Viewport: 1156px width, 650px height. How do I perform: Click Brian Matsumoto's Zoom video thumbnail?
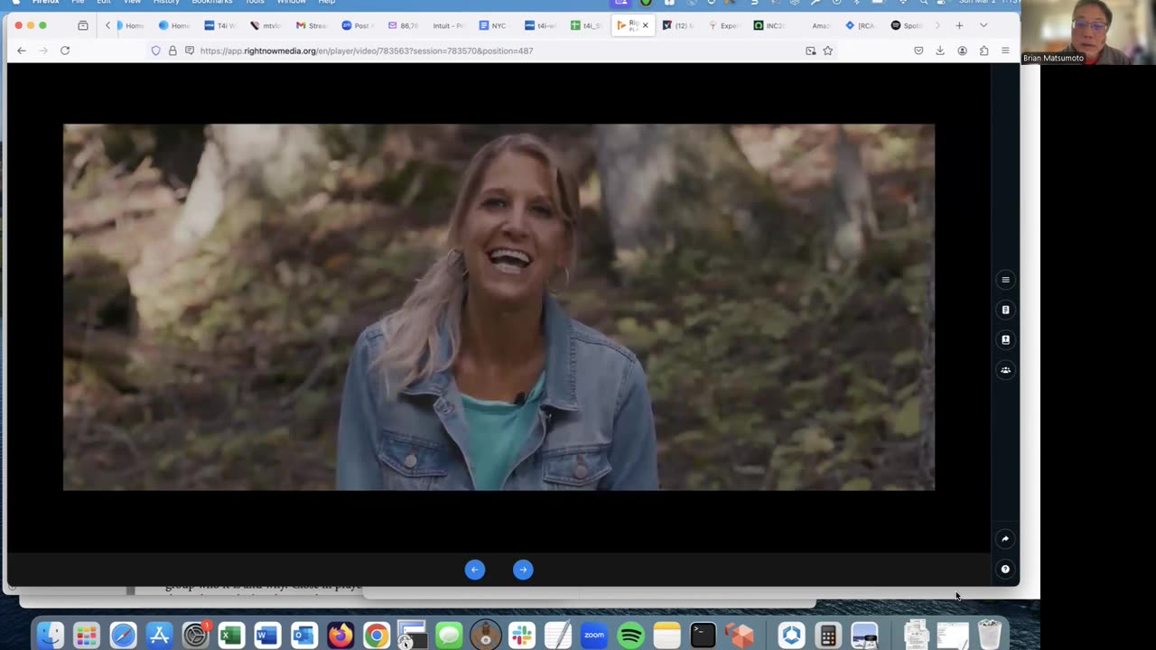coord(1088,32)
